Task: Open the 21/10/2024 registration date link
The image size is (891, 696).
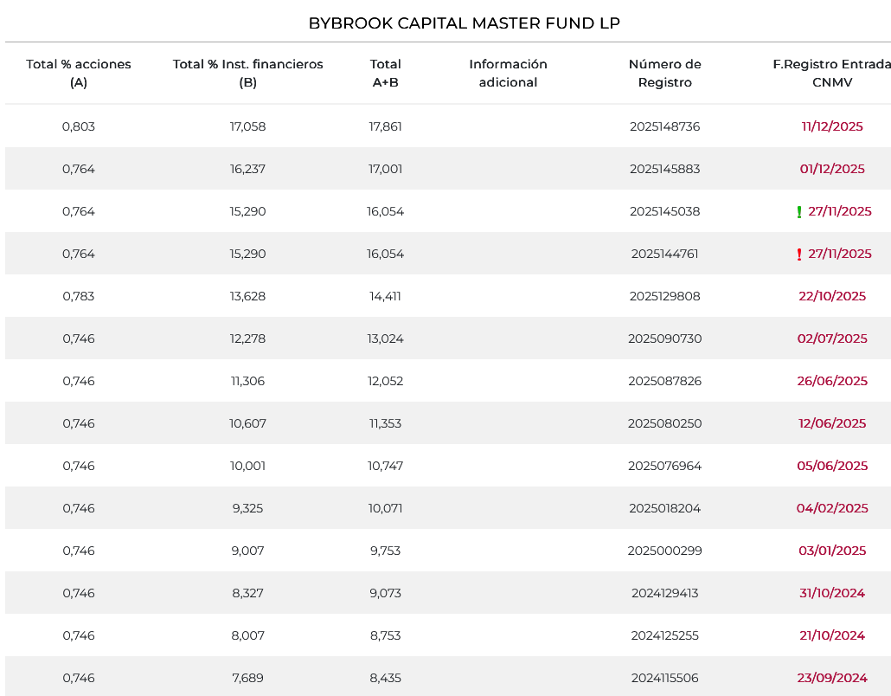Action: 832,635
